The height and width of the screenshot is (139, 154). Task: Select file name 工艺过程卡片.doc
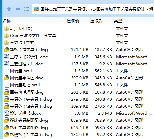tap(27, 64)
